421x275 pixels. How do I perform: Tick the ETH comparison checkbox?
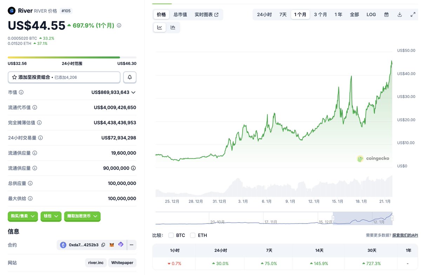[x=193, y=235]
